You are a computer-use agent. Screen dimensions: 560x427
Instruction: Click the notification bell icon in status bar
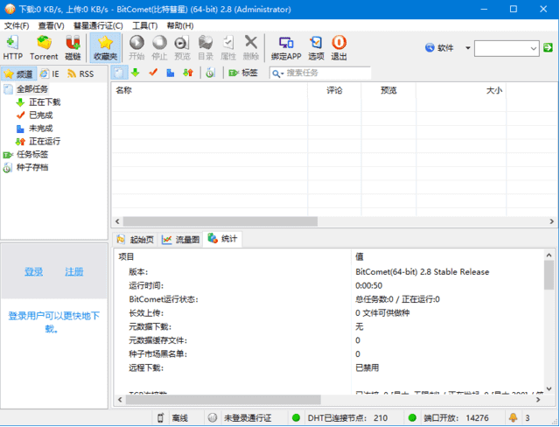(x=514, y=417)
